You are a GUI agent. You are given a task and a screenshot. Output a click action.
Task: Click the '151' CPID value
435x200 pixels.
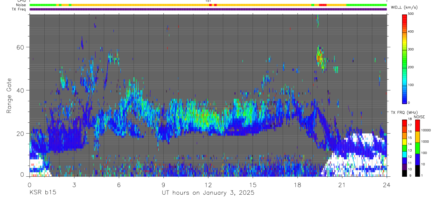(x=208, y=1)
